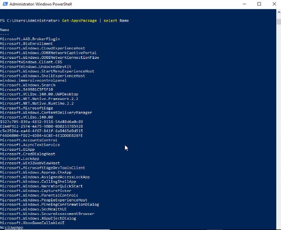Minimize the PowerShell window
The width and height of the screenshot is (281, 230).
click(244, 4)
